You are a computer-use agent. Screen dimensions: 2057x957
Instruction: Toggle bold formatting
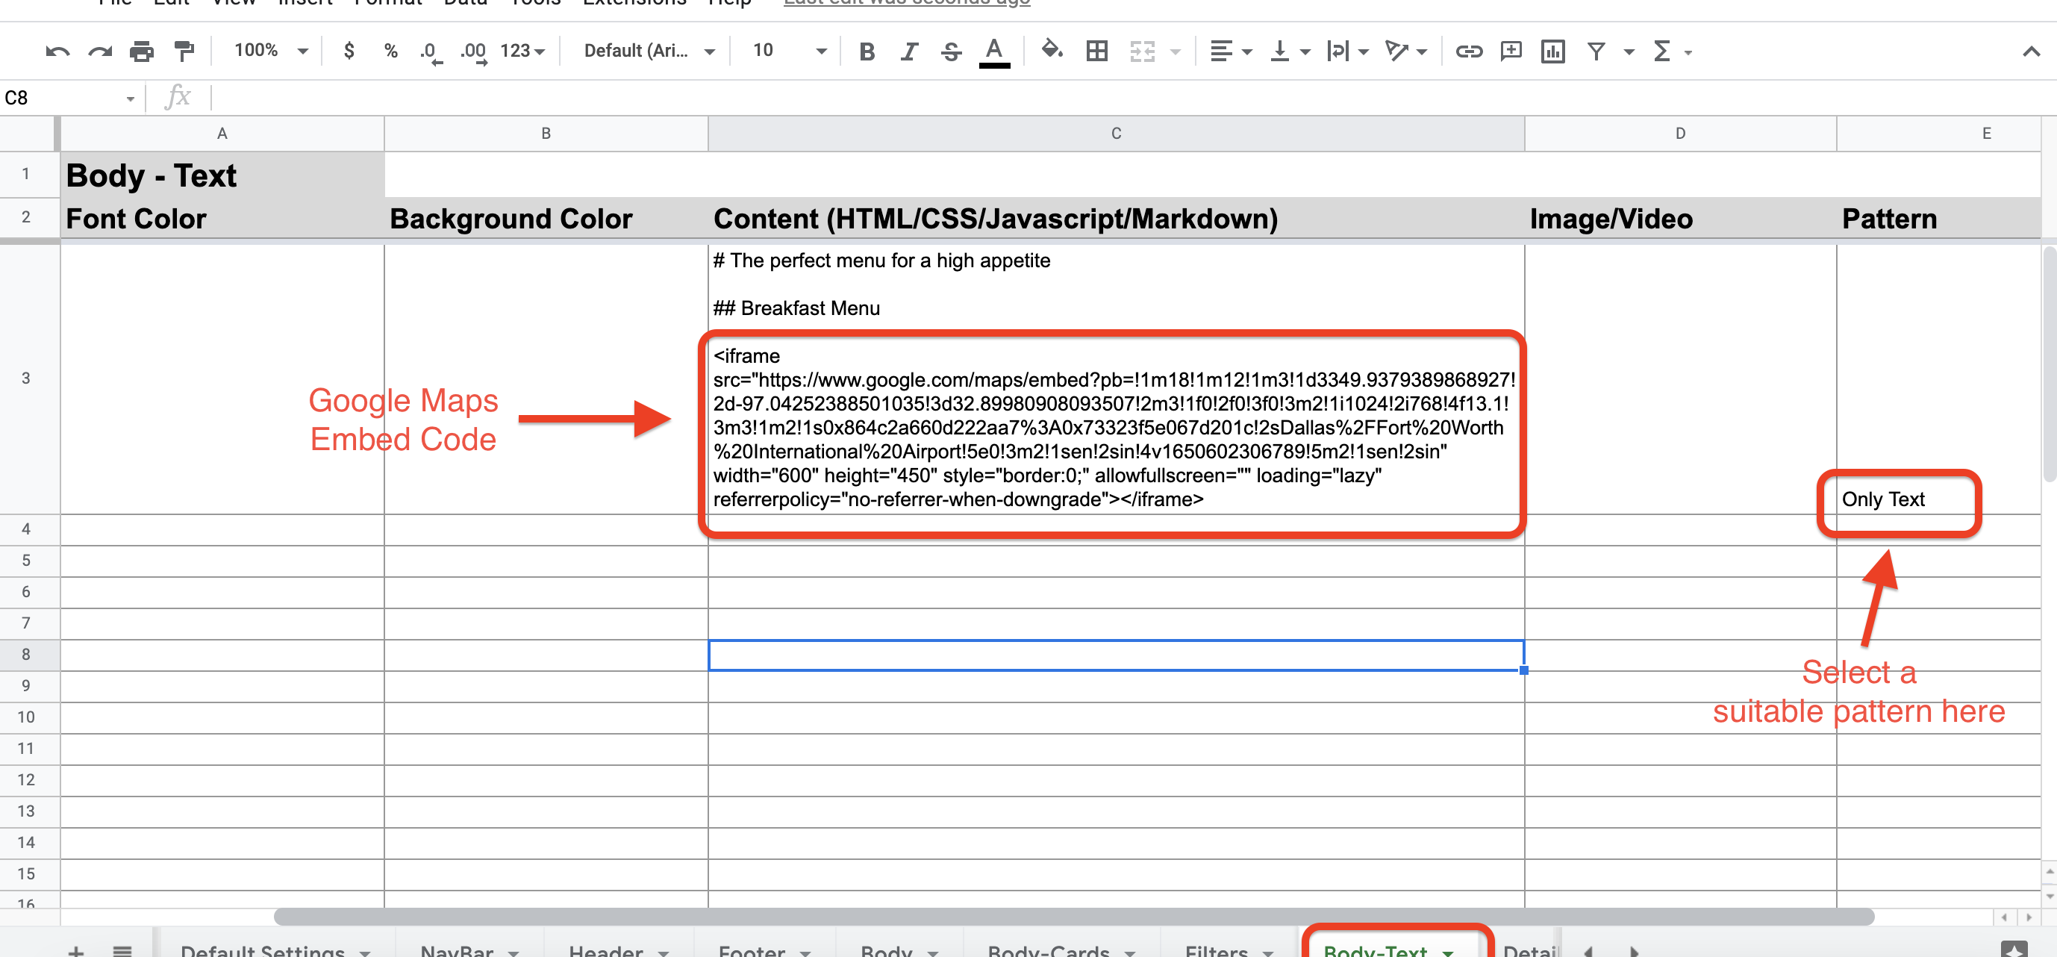click(x=867, y=52)
